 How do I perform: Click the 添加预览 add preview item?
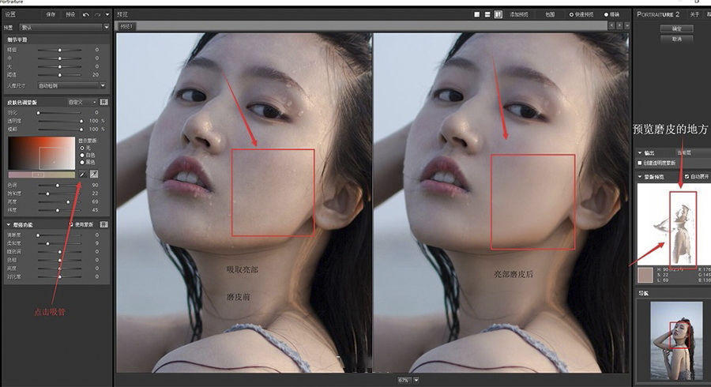point(519,14)
